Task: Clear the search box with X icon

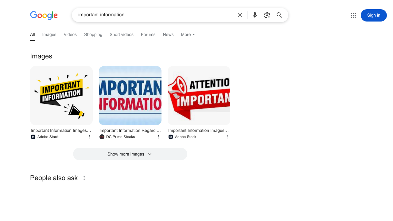Action: tap(240, 15)
